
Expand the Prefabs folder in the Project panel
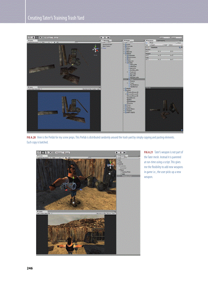(x=126, y=63)
